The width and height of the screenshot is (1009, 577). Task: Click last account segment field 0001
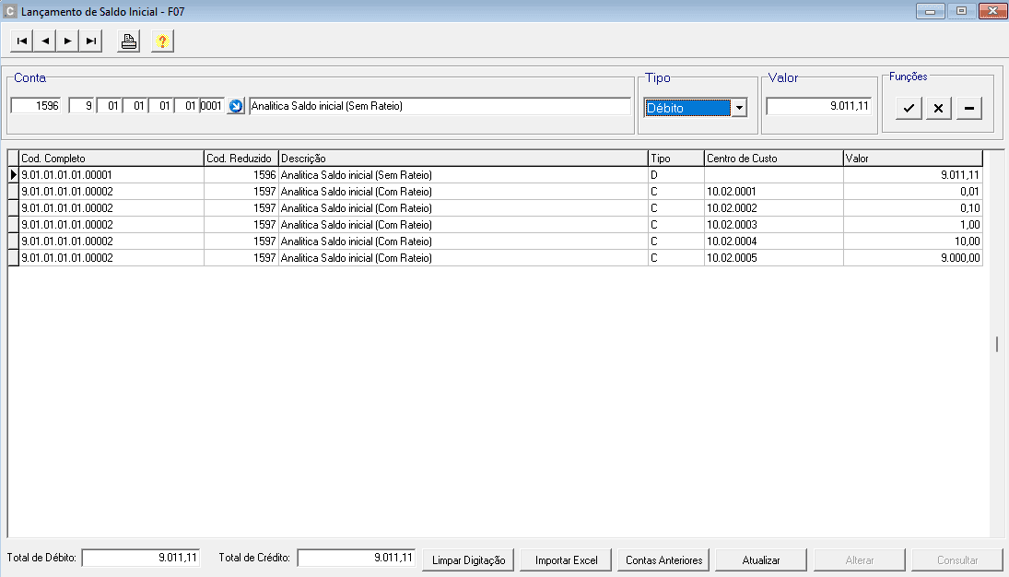click(212, 106)
